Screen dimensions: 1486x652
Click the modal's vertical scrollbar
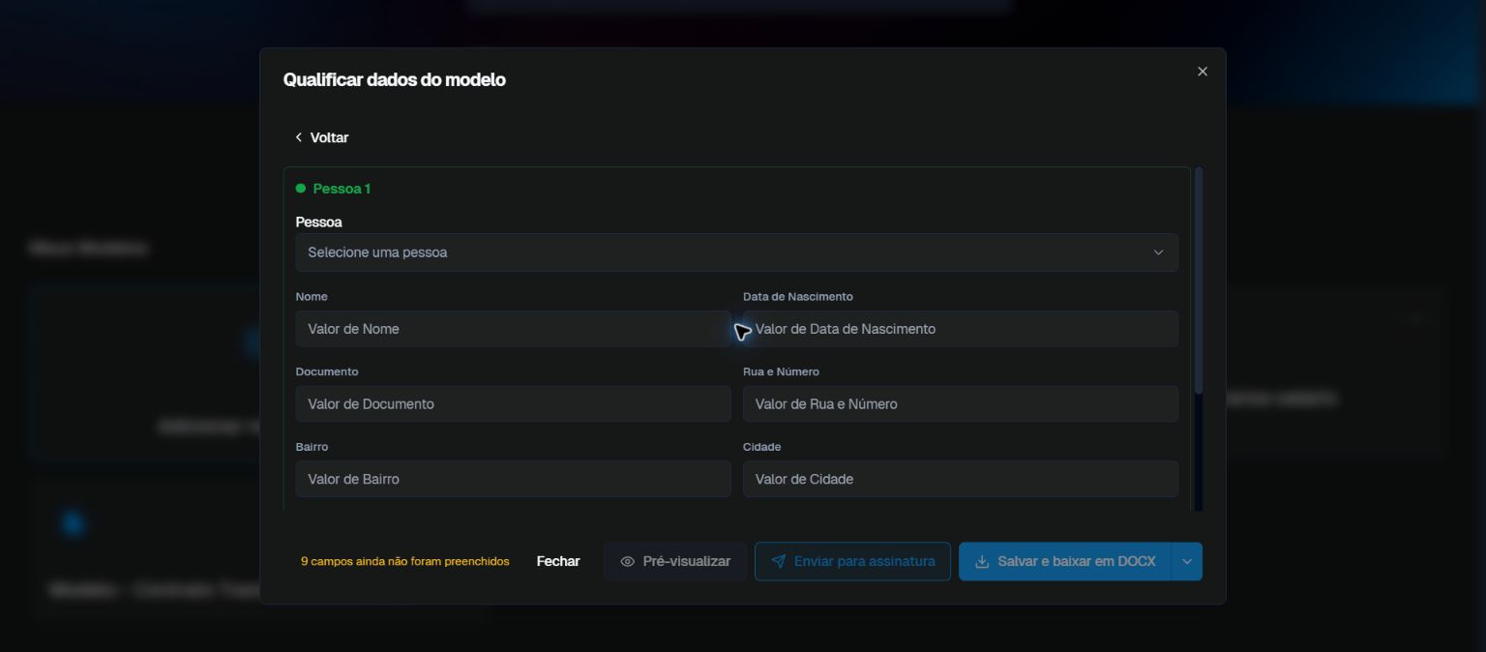[x=1200, y=281]
